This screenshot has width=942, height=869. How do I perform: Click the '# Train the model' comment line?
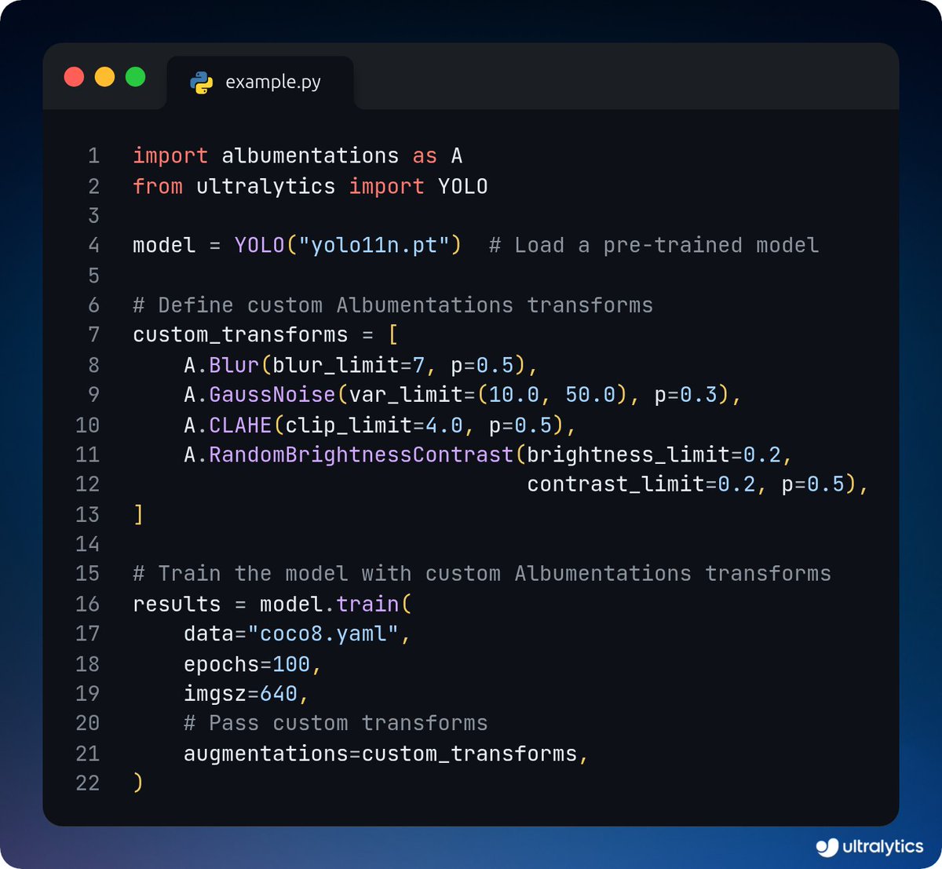482,574
